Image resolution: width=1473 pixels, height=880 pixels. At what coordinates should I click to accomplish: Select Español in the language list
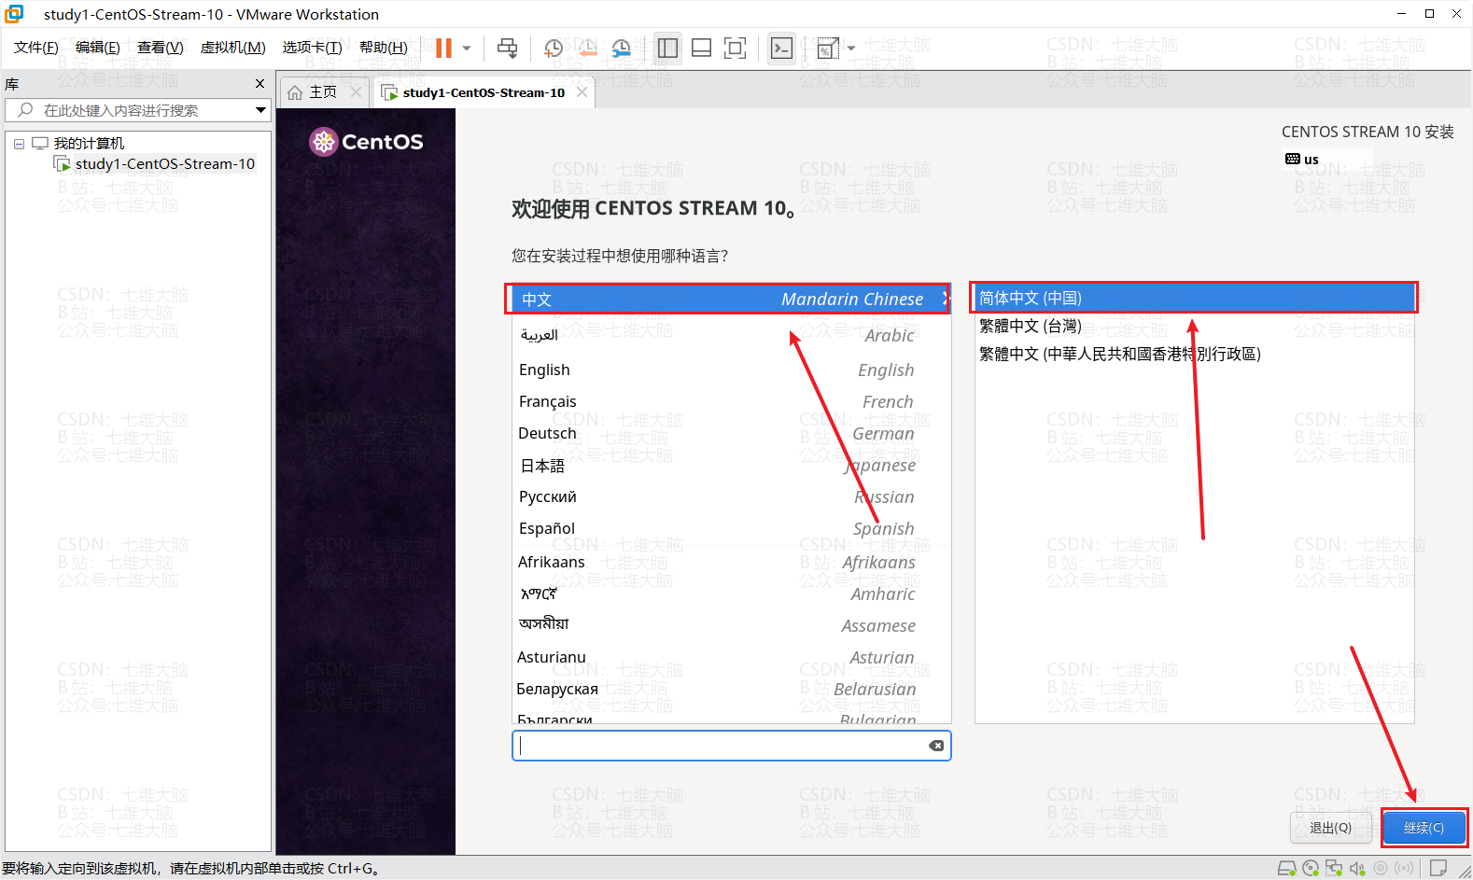pyautogui.click(x=731, y=528)
